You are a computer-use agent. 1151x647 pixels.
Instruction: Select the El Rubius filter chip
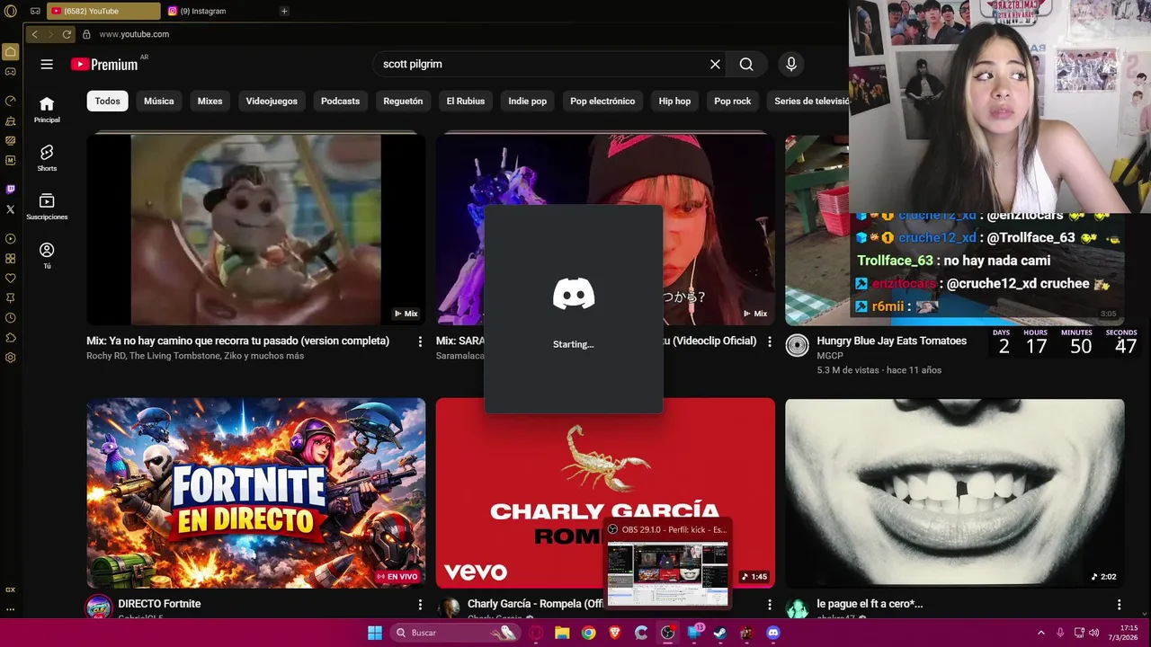(x=466, y=101)
